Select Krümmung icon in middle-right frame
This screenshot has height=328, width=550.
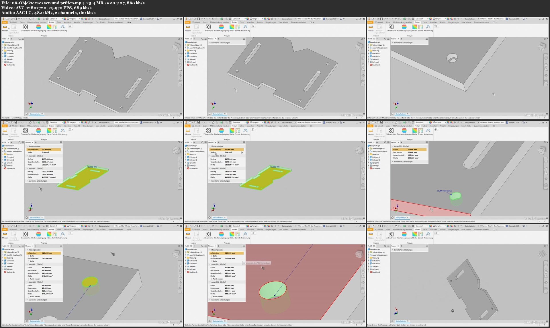point(428,131)
